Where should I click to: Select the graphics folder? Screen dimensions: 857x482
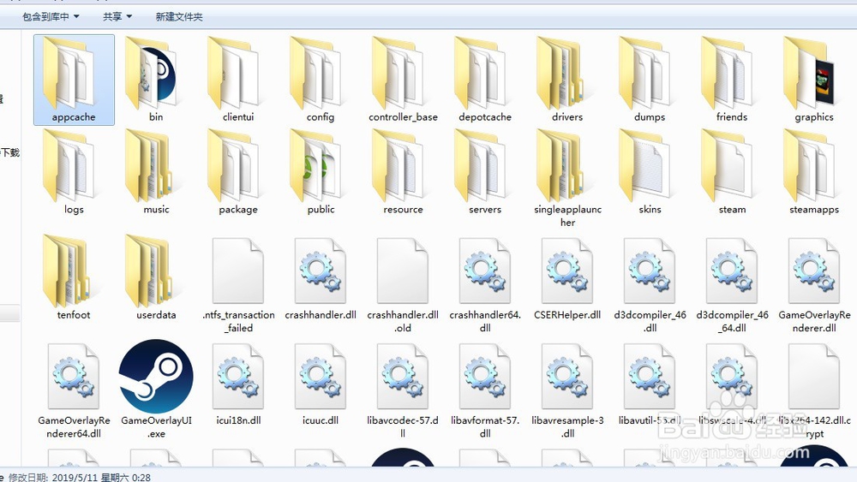point(814,80)
